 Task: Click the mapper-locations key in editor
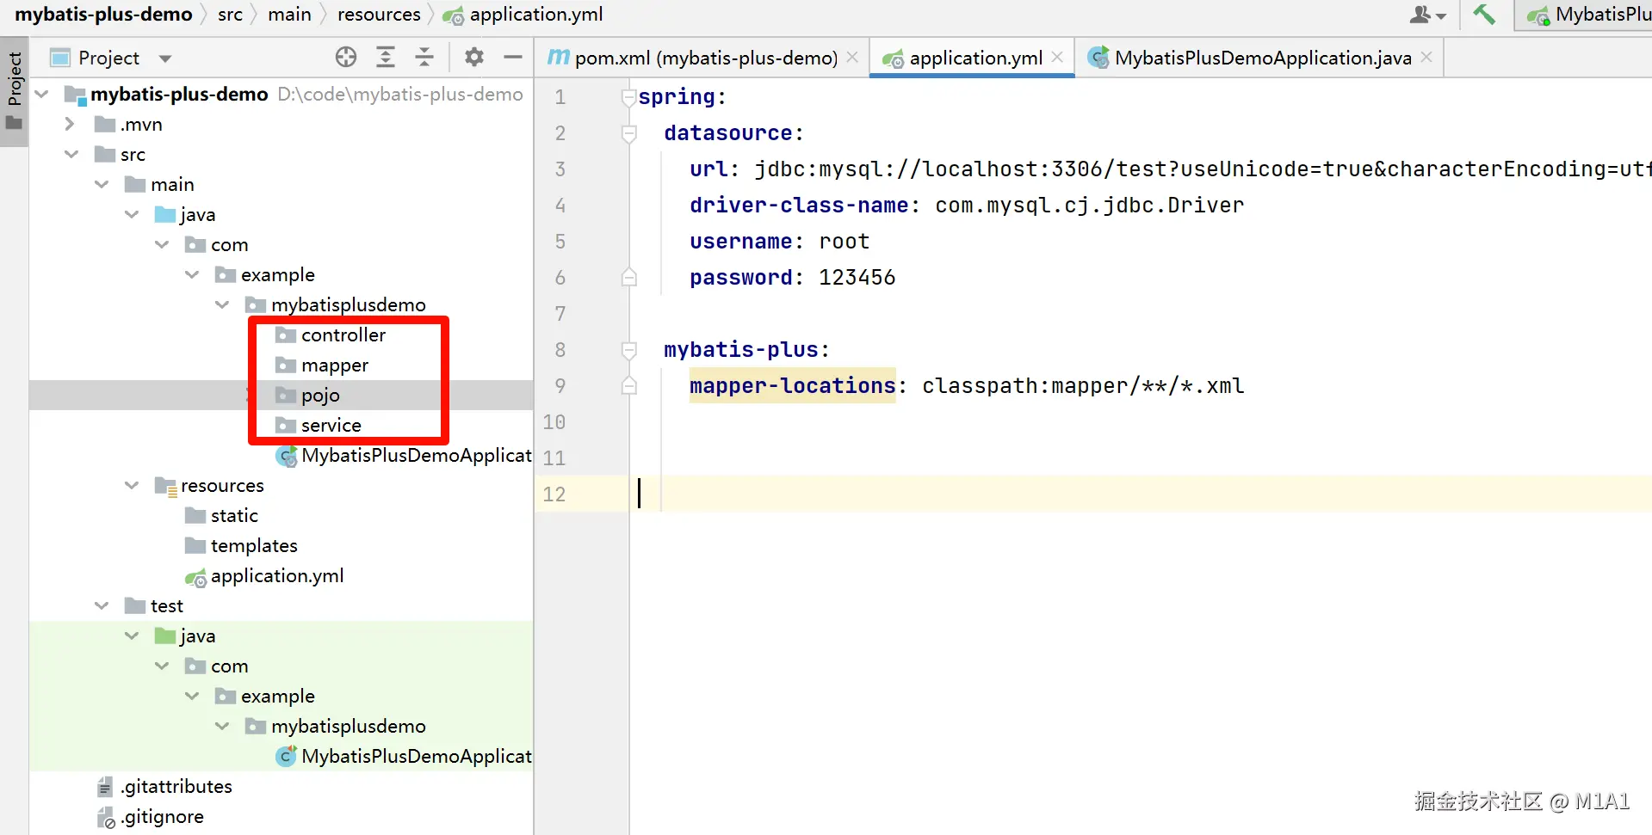click(x=792, y=385)
